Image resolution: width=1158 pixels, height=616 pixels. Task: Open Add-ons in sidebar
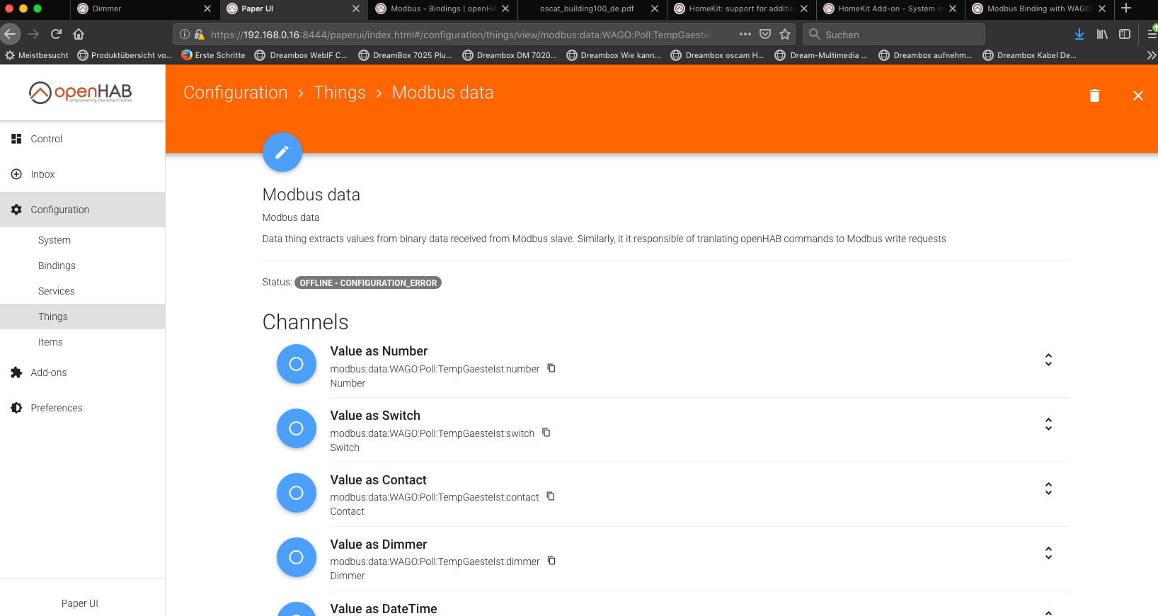click(x=82, y=372)
